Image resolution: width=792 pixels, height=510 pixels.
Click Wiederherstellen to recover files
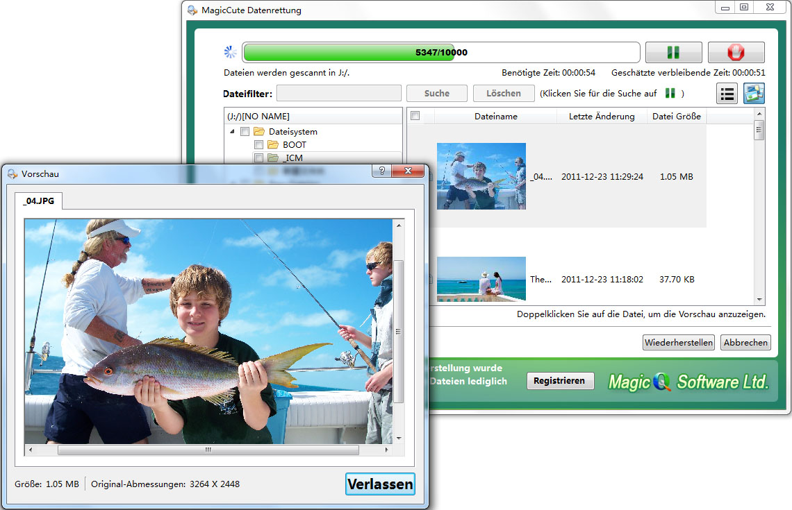coord(678,342)
